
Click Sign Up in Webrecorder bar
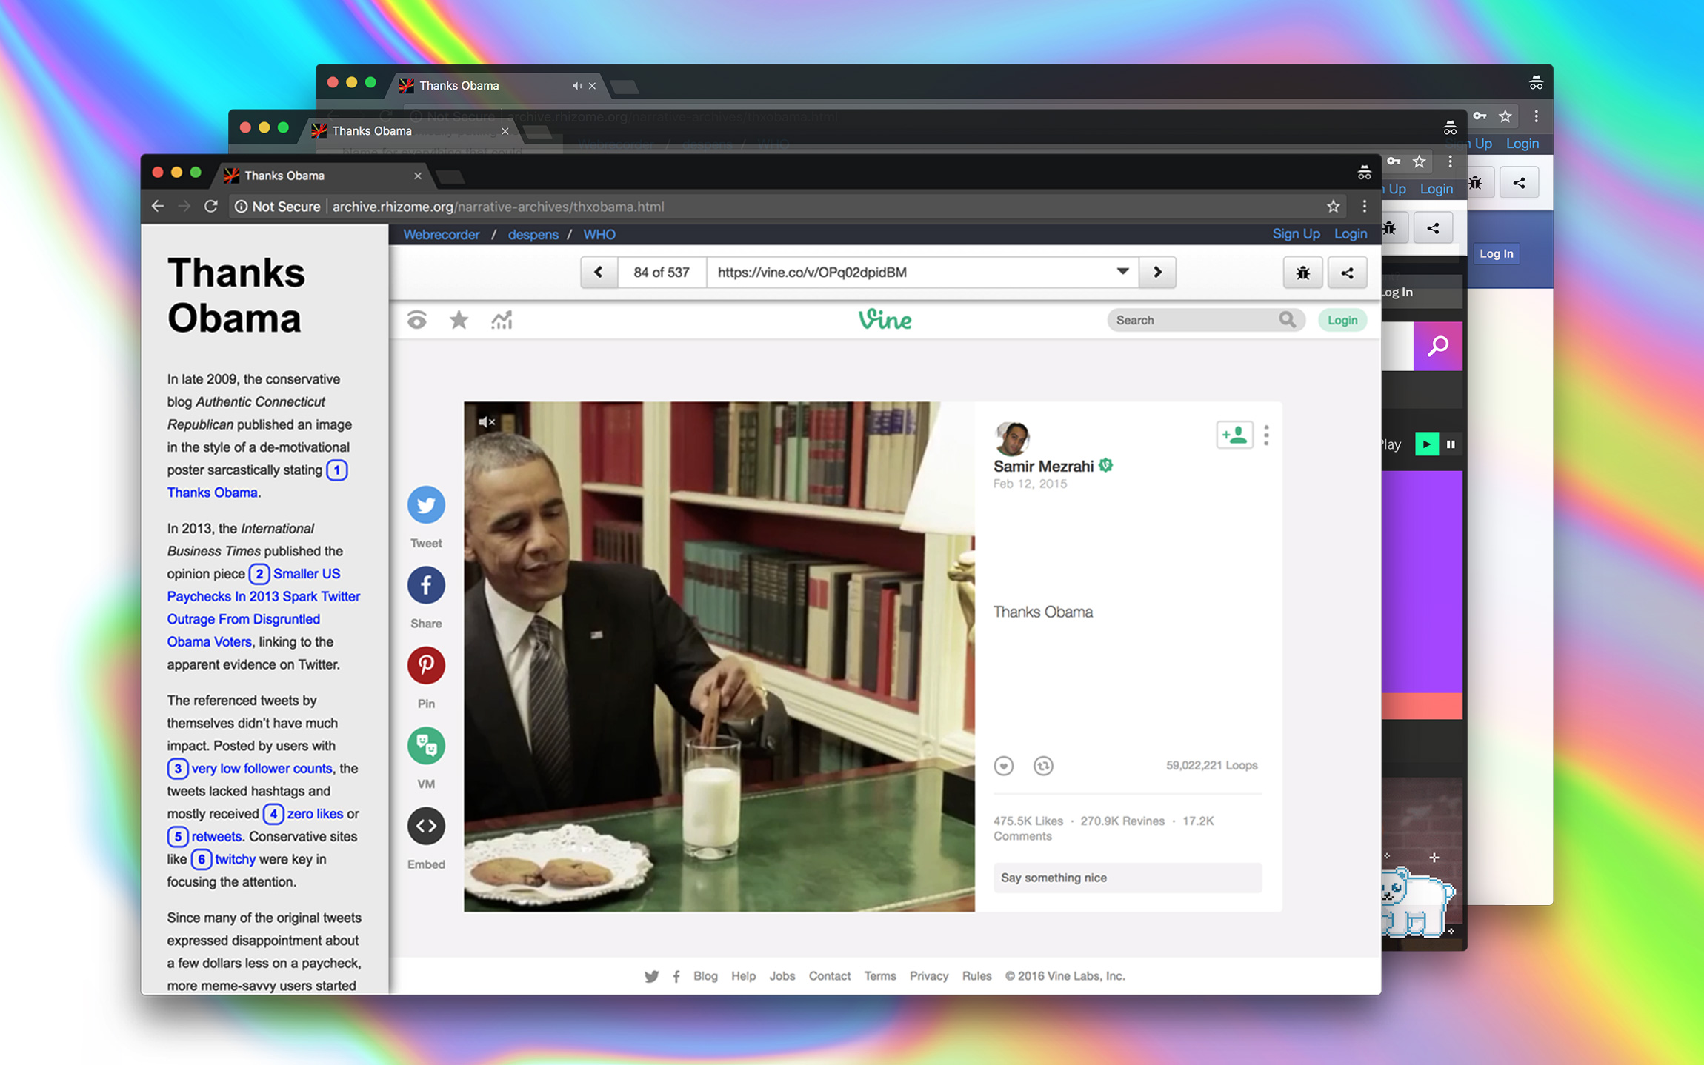(1296, 233)
